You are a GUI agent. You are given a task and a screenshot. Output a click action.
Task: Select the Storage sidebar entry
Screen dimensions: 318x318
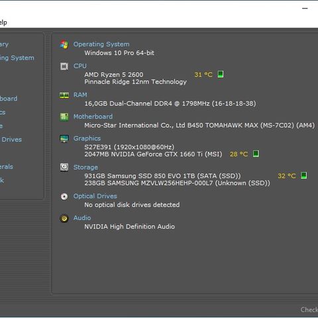tap(1, 126)
